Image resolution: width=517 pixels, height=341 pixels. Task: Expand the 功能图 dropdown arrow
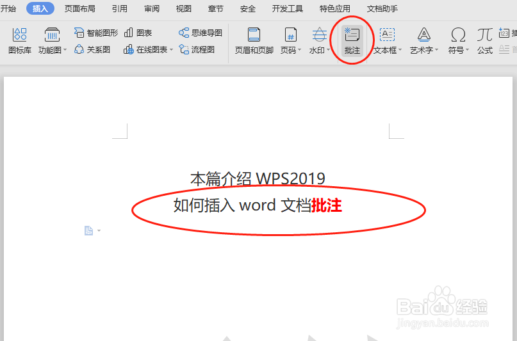coord(65,50)
